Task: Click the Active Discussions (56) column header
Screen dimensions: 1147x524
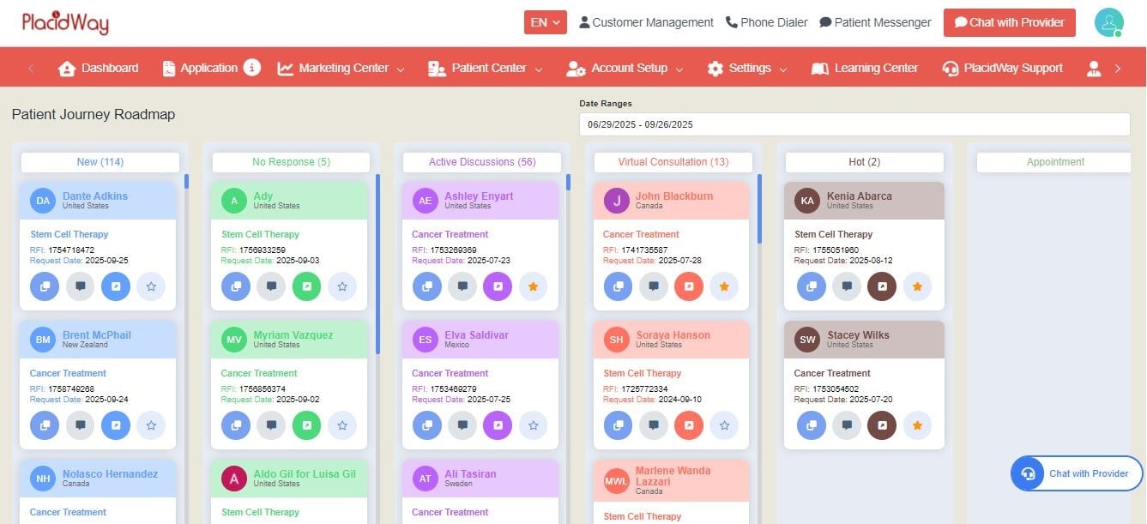Action: point(482,162)
